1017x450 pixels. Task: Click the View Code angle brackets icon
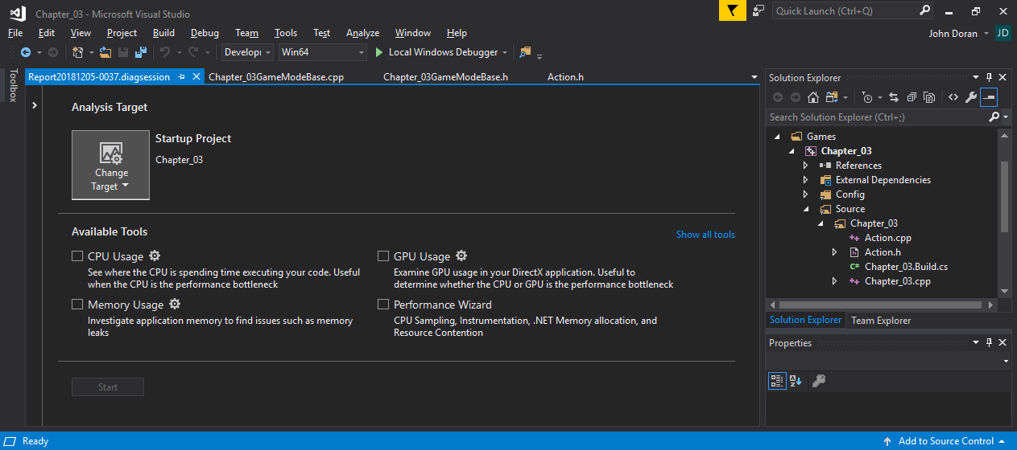click(x=953, y=97)
